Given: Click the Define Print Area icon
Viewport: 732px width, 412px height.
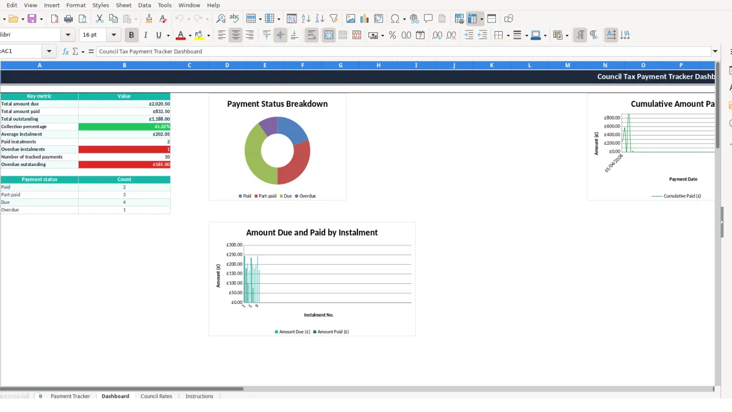Looking at the screenshot, I should [x=459, y=19].
